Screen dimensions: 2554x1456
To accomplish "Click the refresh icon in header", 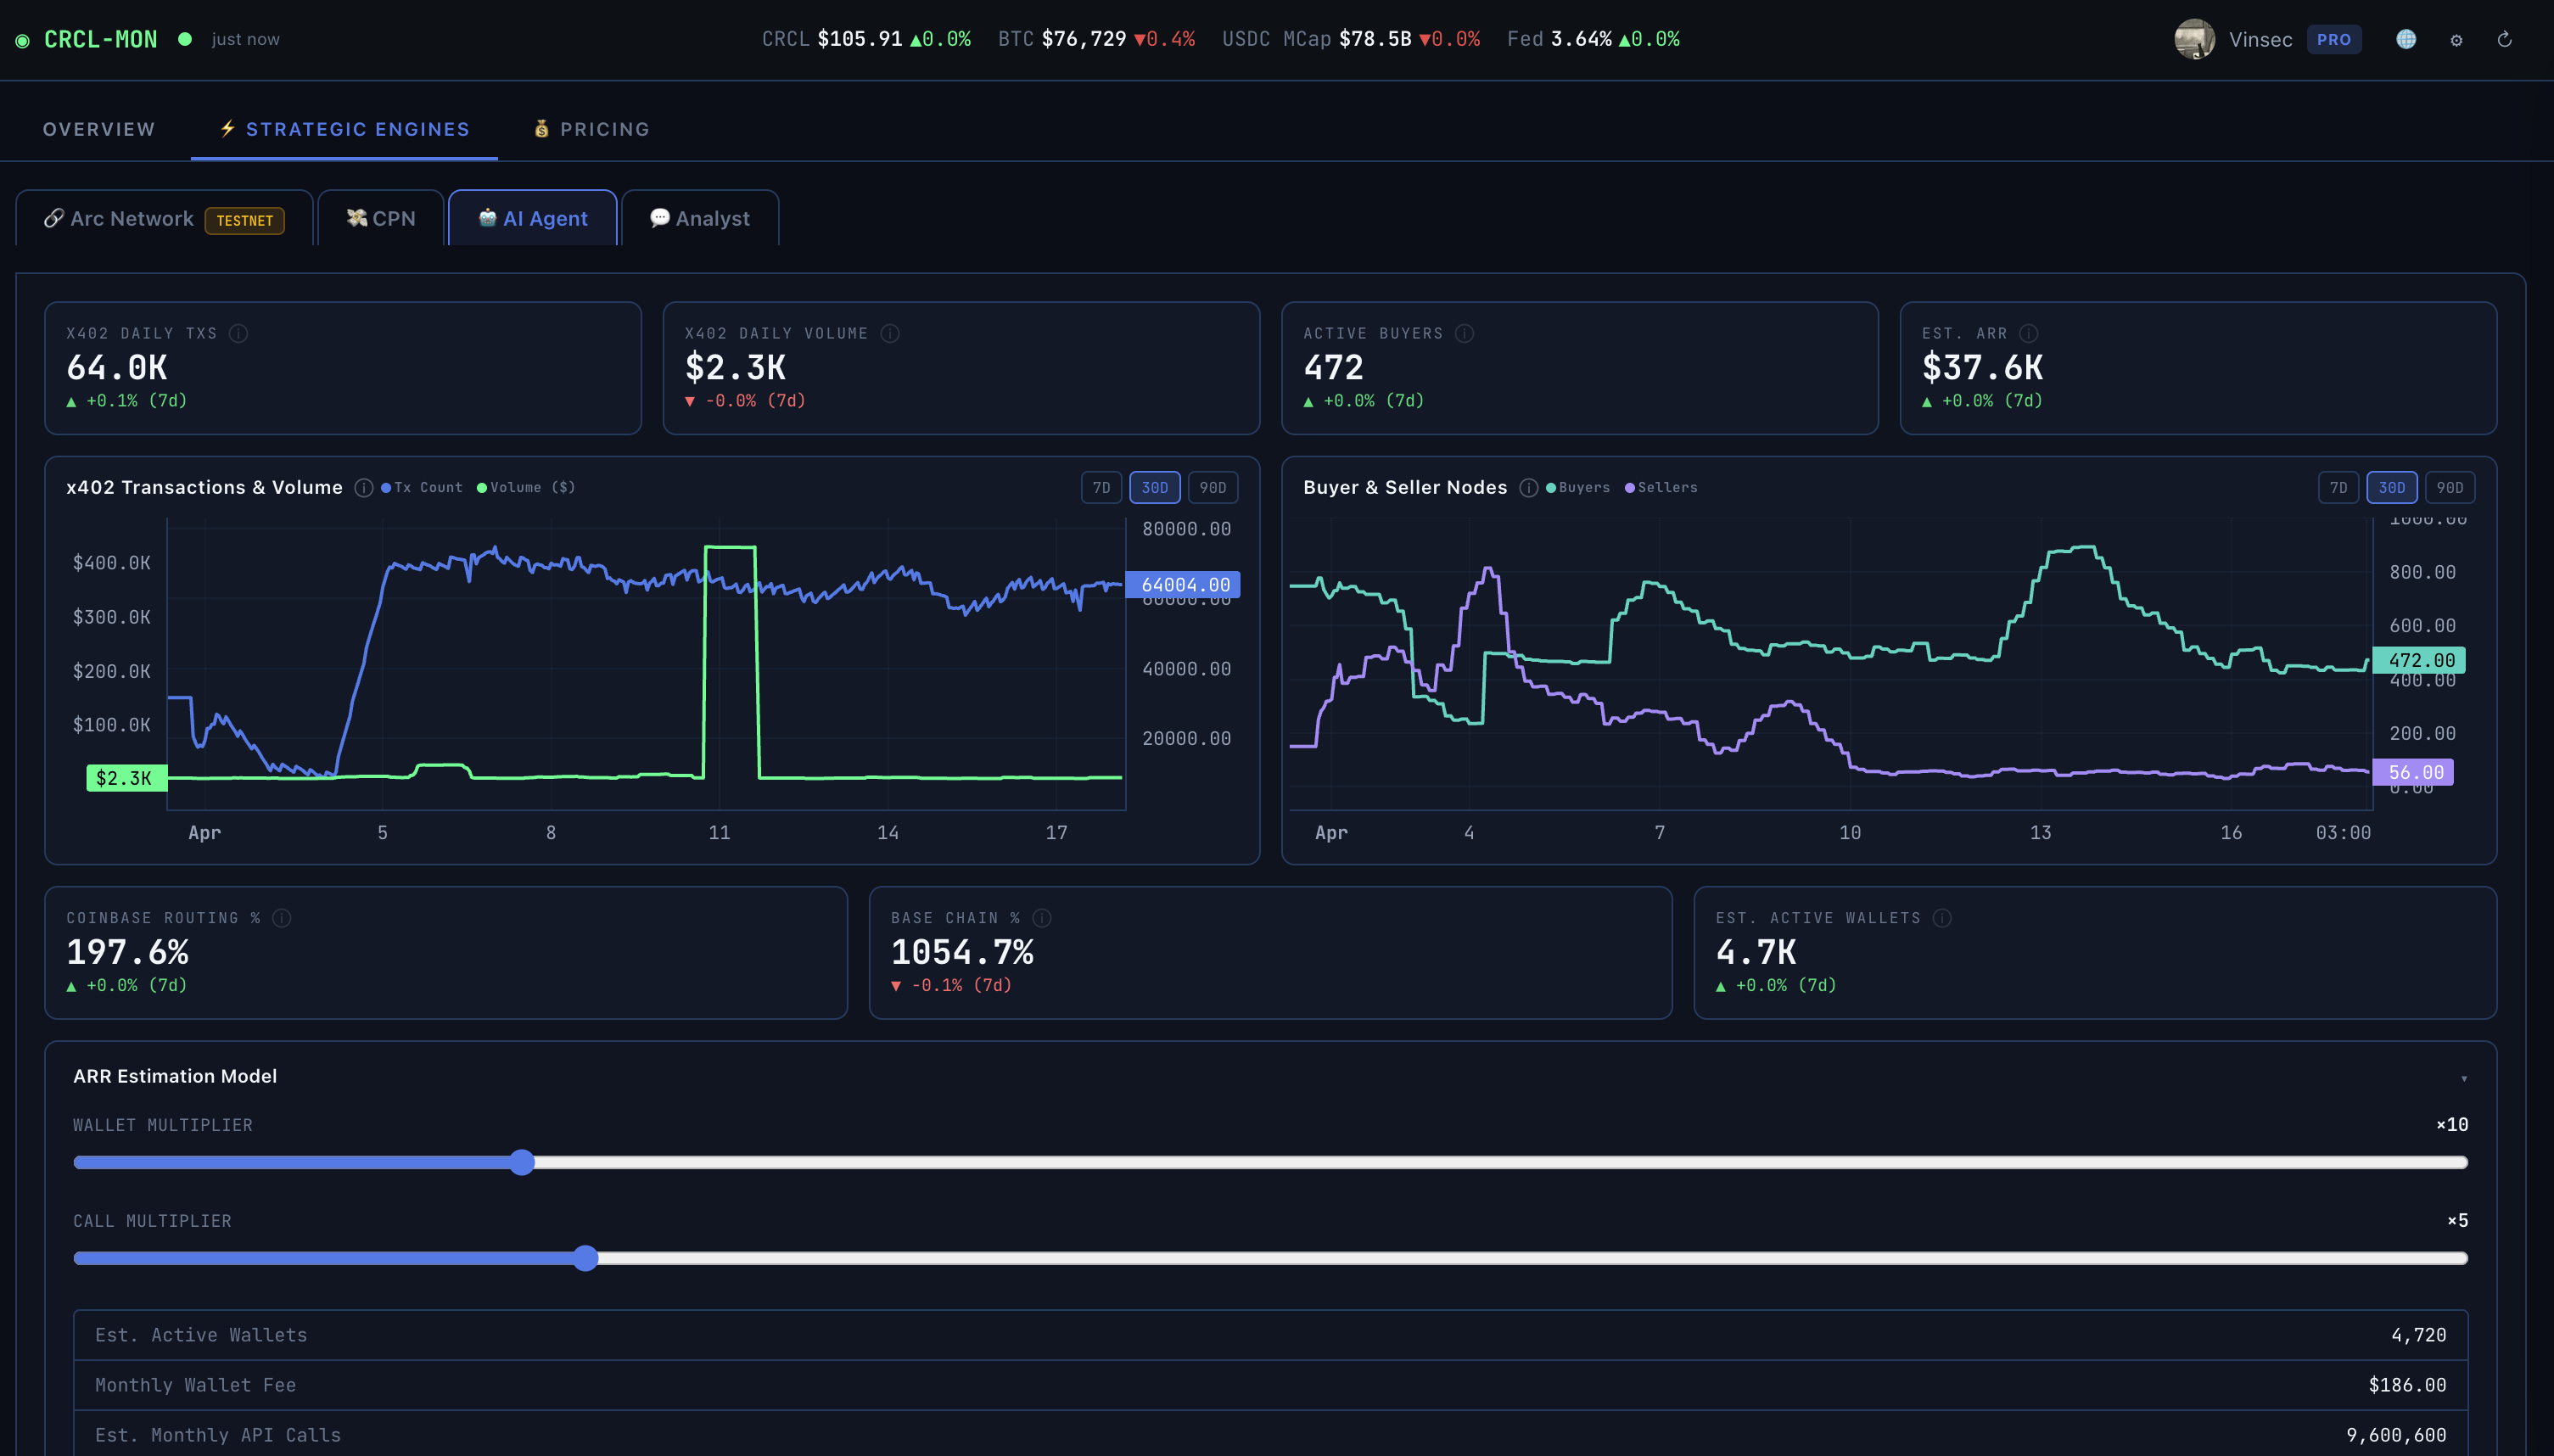I will (2505, 39).
